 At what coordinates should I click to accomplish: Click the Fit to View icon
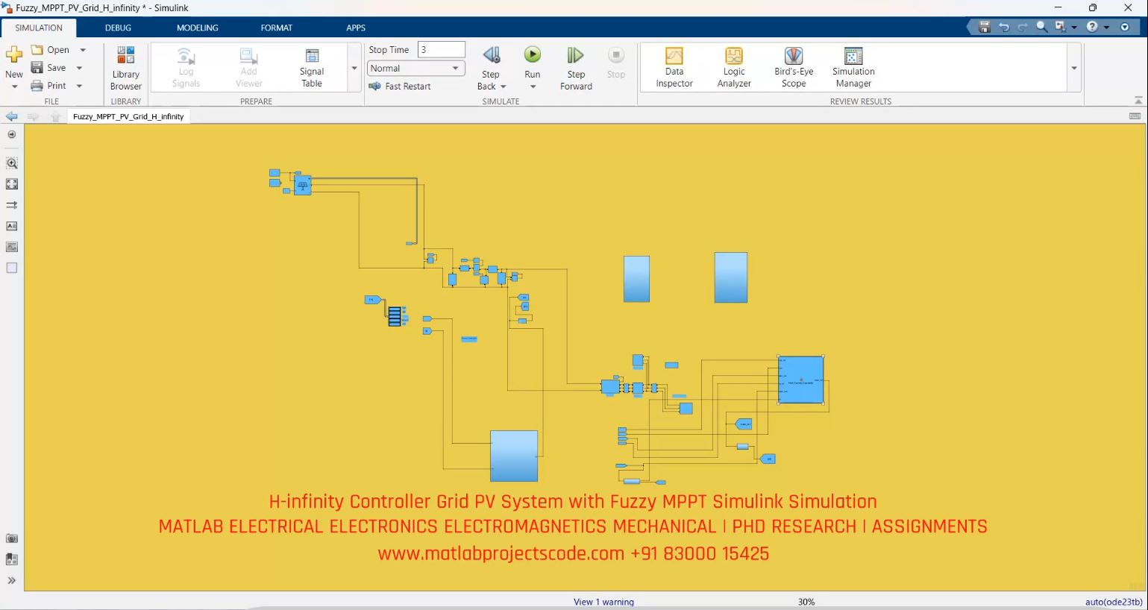coord(12,183)
